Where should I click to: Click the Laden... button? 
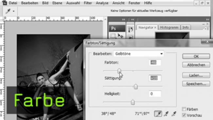[196, 75]
